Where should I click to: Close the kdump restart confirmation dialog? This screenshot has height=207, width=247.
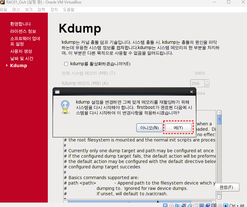coord(191,92)
